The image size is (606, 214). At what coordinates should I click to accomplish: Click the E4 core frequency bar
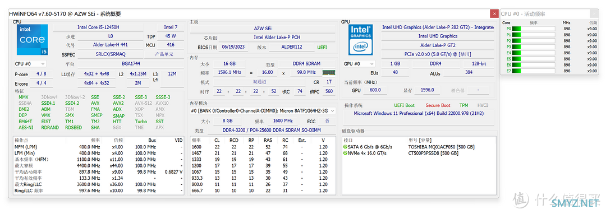coord(534,53)
